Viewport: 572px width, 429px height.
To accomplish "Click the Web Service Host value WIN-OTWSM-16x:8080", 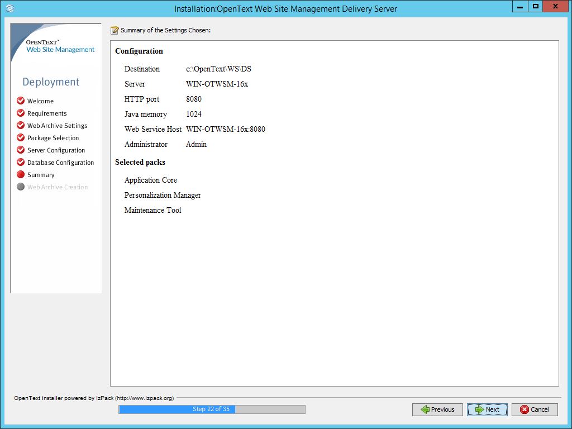I will click(x=226, y=129).
